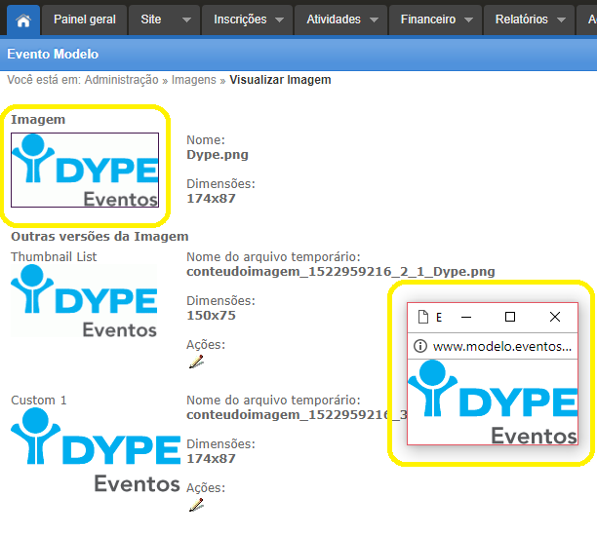Expand the Inscrições dropdown arrow
This screenshot has height=535, width=597.
click(279, 19)
